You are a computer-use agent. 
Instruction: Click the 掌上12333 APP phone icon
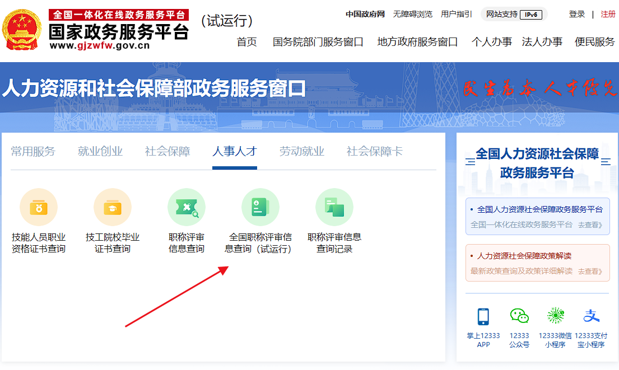[x=483, y=319]
